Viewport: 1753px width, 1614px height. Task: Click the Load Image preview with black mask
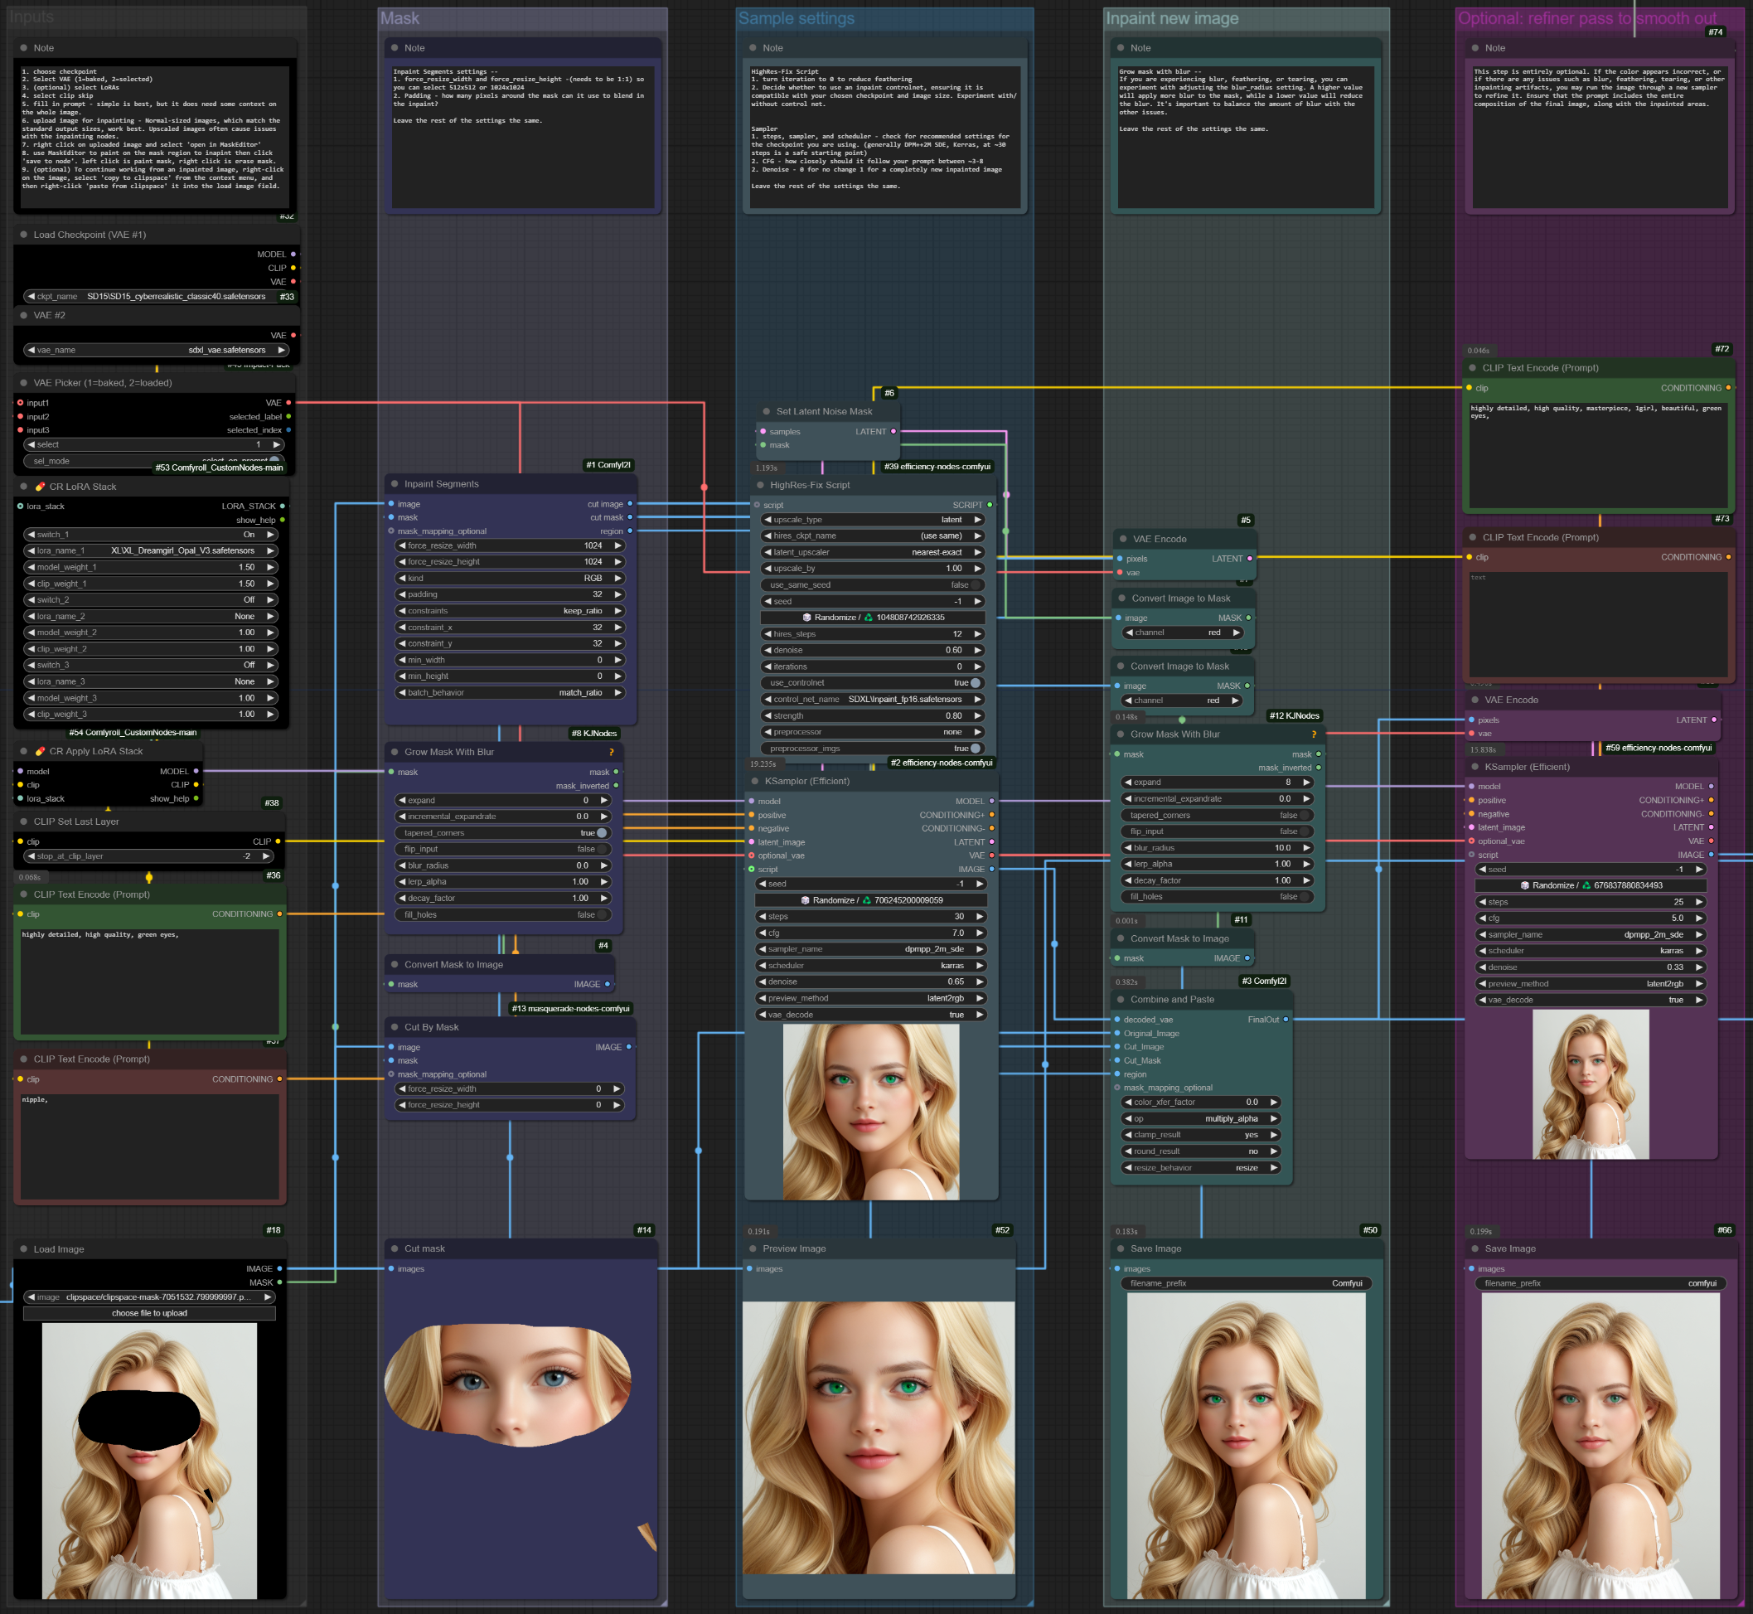click(x=149, y=1461)
